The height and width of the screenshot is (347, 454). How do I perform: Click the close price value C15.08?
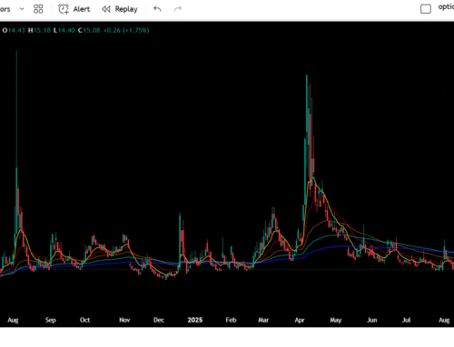click(x=89, y=30)
